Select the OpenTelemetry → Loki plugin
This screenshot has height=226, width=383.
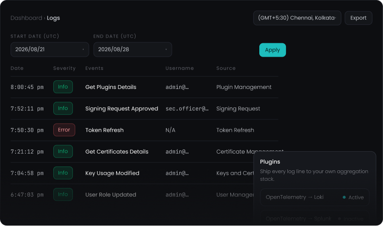315,197
